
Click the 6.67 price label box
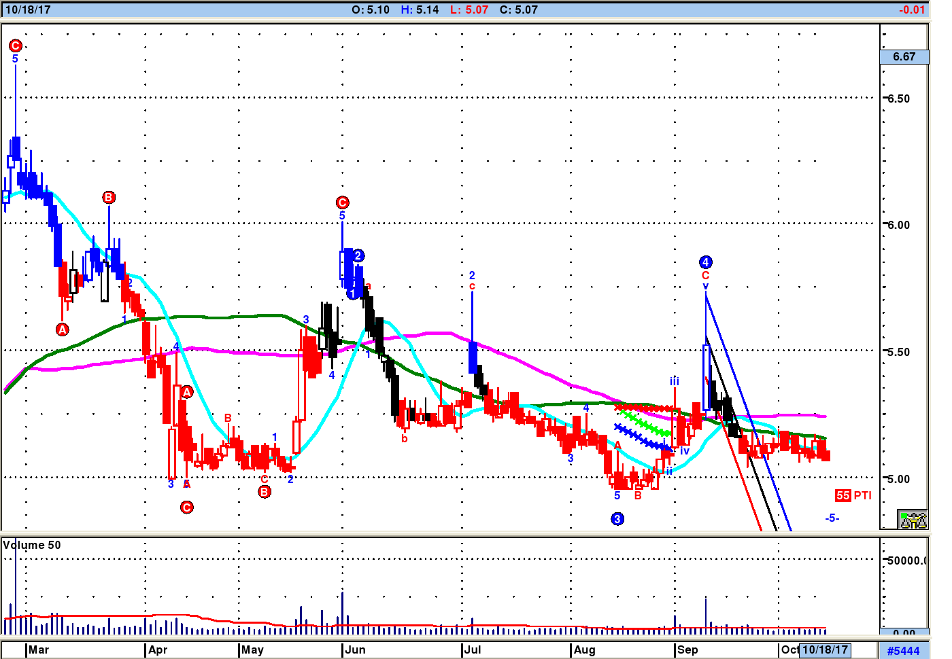point(904,57)
